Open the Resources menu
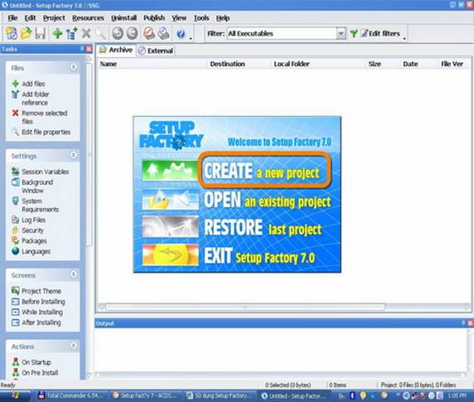The height and width of the screenshot is (402, 474). (x=88, y=18)
